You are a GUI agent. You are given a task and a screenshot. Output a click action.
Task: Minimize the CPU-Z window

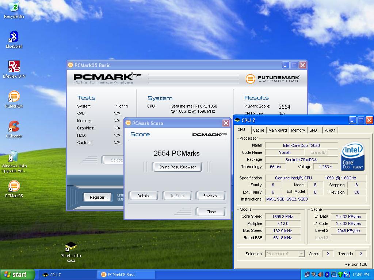pos(352,120)
